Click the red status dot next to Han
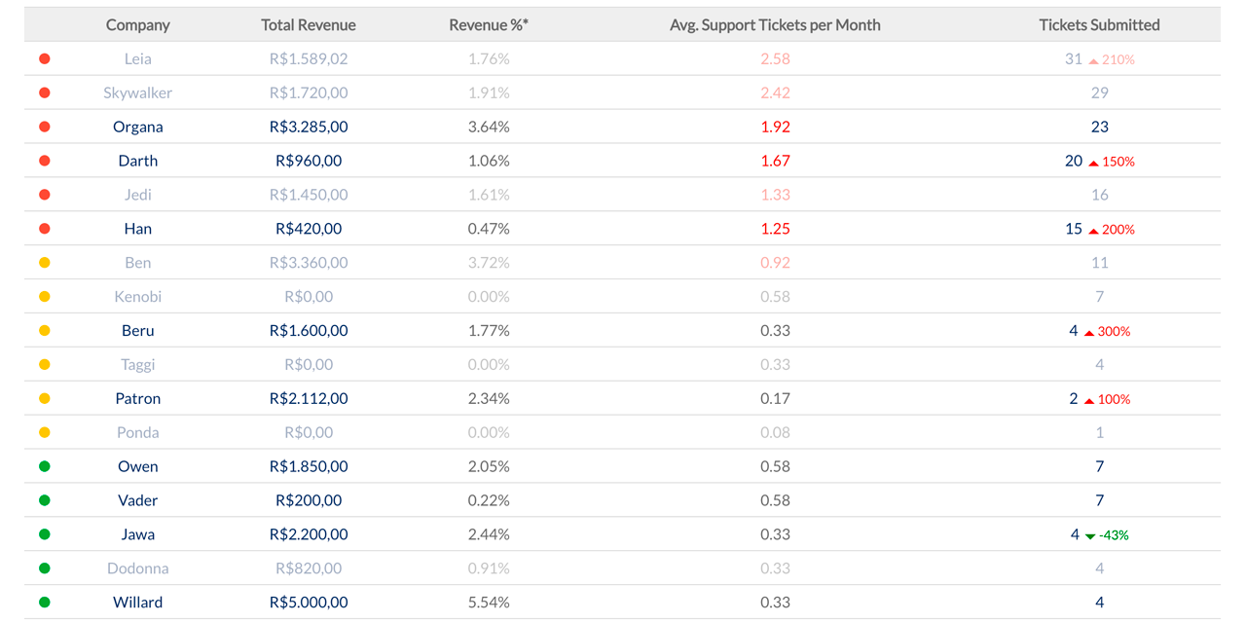The image size is (1246, 623). (44, 229)
